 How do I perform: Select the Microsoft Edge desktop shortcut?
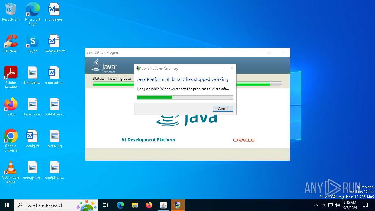click(x=33, y=14)
